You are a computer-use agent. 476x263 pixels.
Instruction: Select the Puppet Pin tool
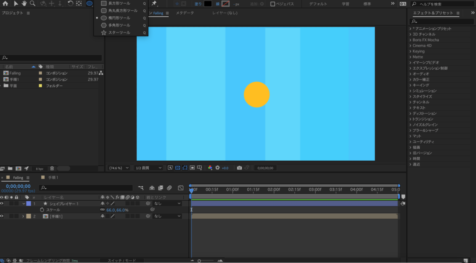pyautogui.click(x=154, y=4)
